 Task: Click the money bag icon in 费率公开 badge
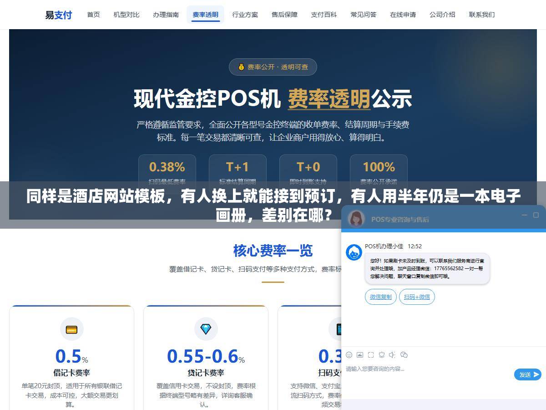click(241, 67)
